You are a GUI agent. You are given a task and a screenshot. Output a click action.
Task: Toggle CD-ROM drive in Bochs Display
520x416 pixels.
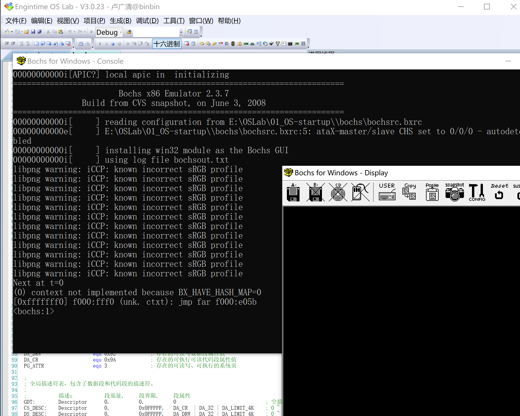click(x=338, y=192)
